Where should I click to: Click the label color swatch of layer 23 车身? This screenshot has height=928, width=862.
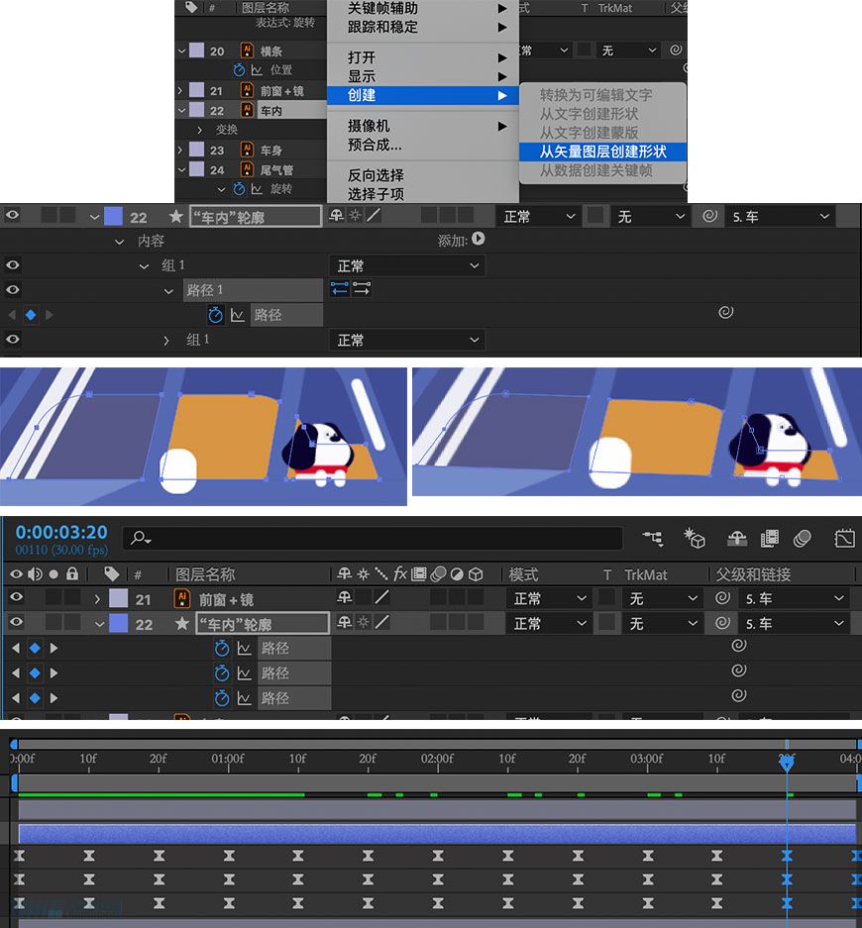(196, 150)
